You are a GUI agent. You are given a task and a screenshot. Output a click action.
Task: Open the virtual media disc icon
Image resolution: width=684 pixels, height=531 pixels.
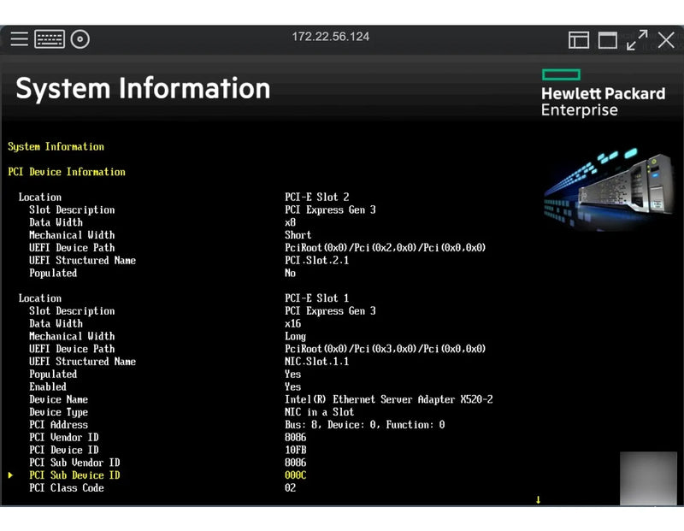(x=80, y=39)
